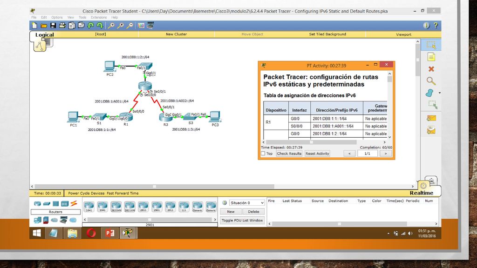Image resolution: width=477 pixels, height=268 pixels.
Task: Click Viewport in the yellow bar
Action: click(404, 34)
